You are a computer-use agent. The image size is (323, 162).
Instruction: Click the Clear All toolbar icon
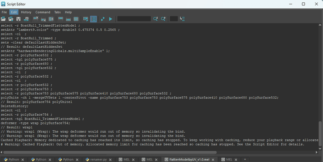(51, 19)
